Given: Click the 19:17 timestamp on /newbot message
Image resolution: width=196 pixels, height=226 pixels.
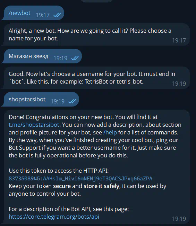Looking at the screenshot, I should click(x=43, y=15).
